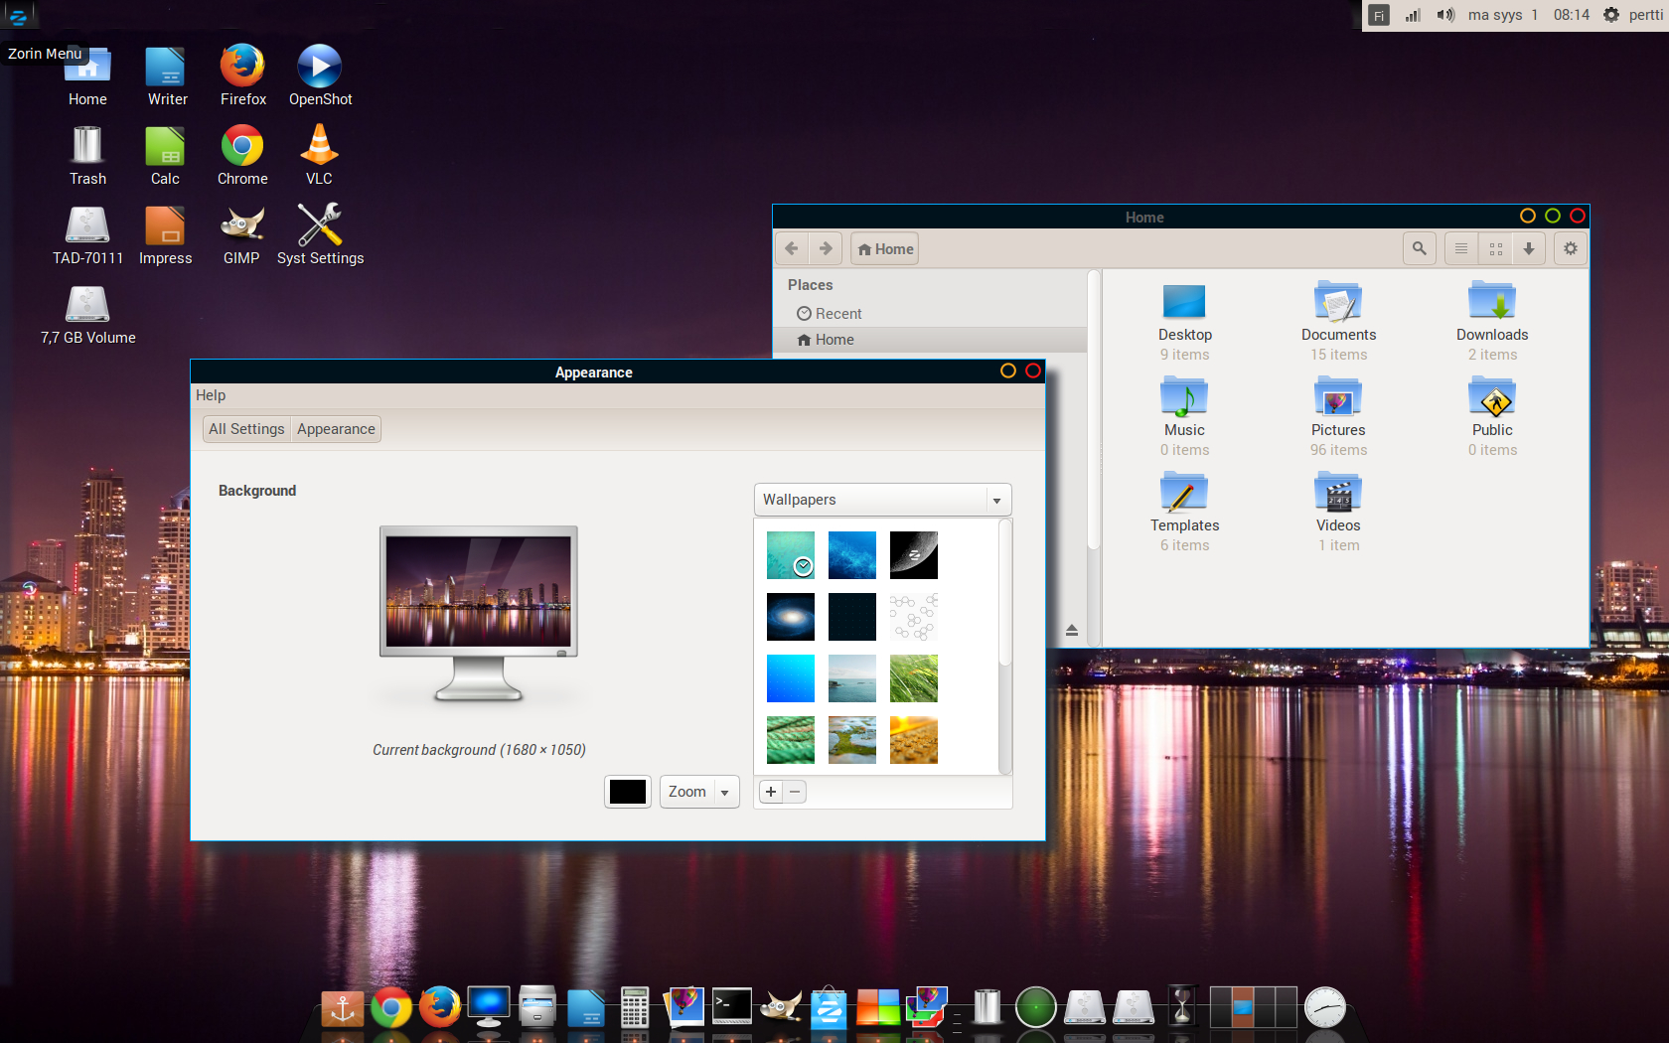1669x1043 pixels.
Task: Open the Wallpapers source dropdown
Action: (882, 500)
